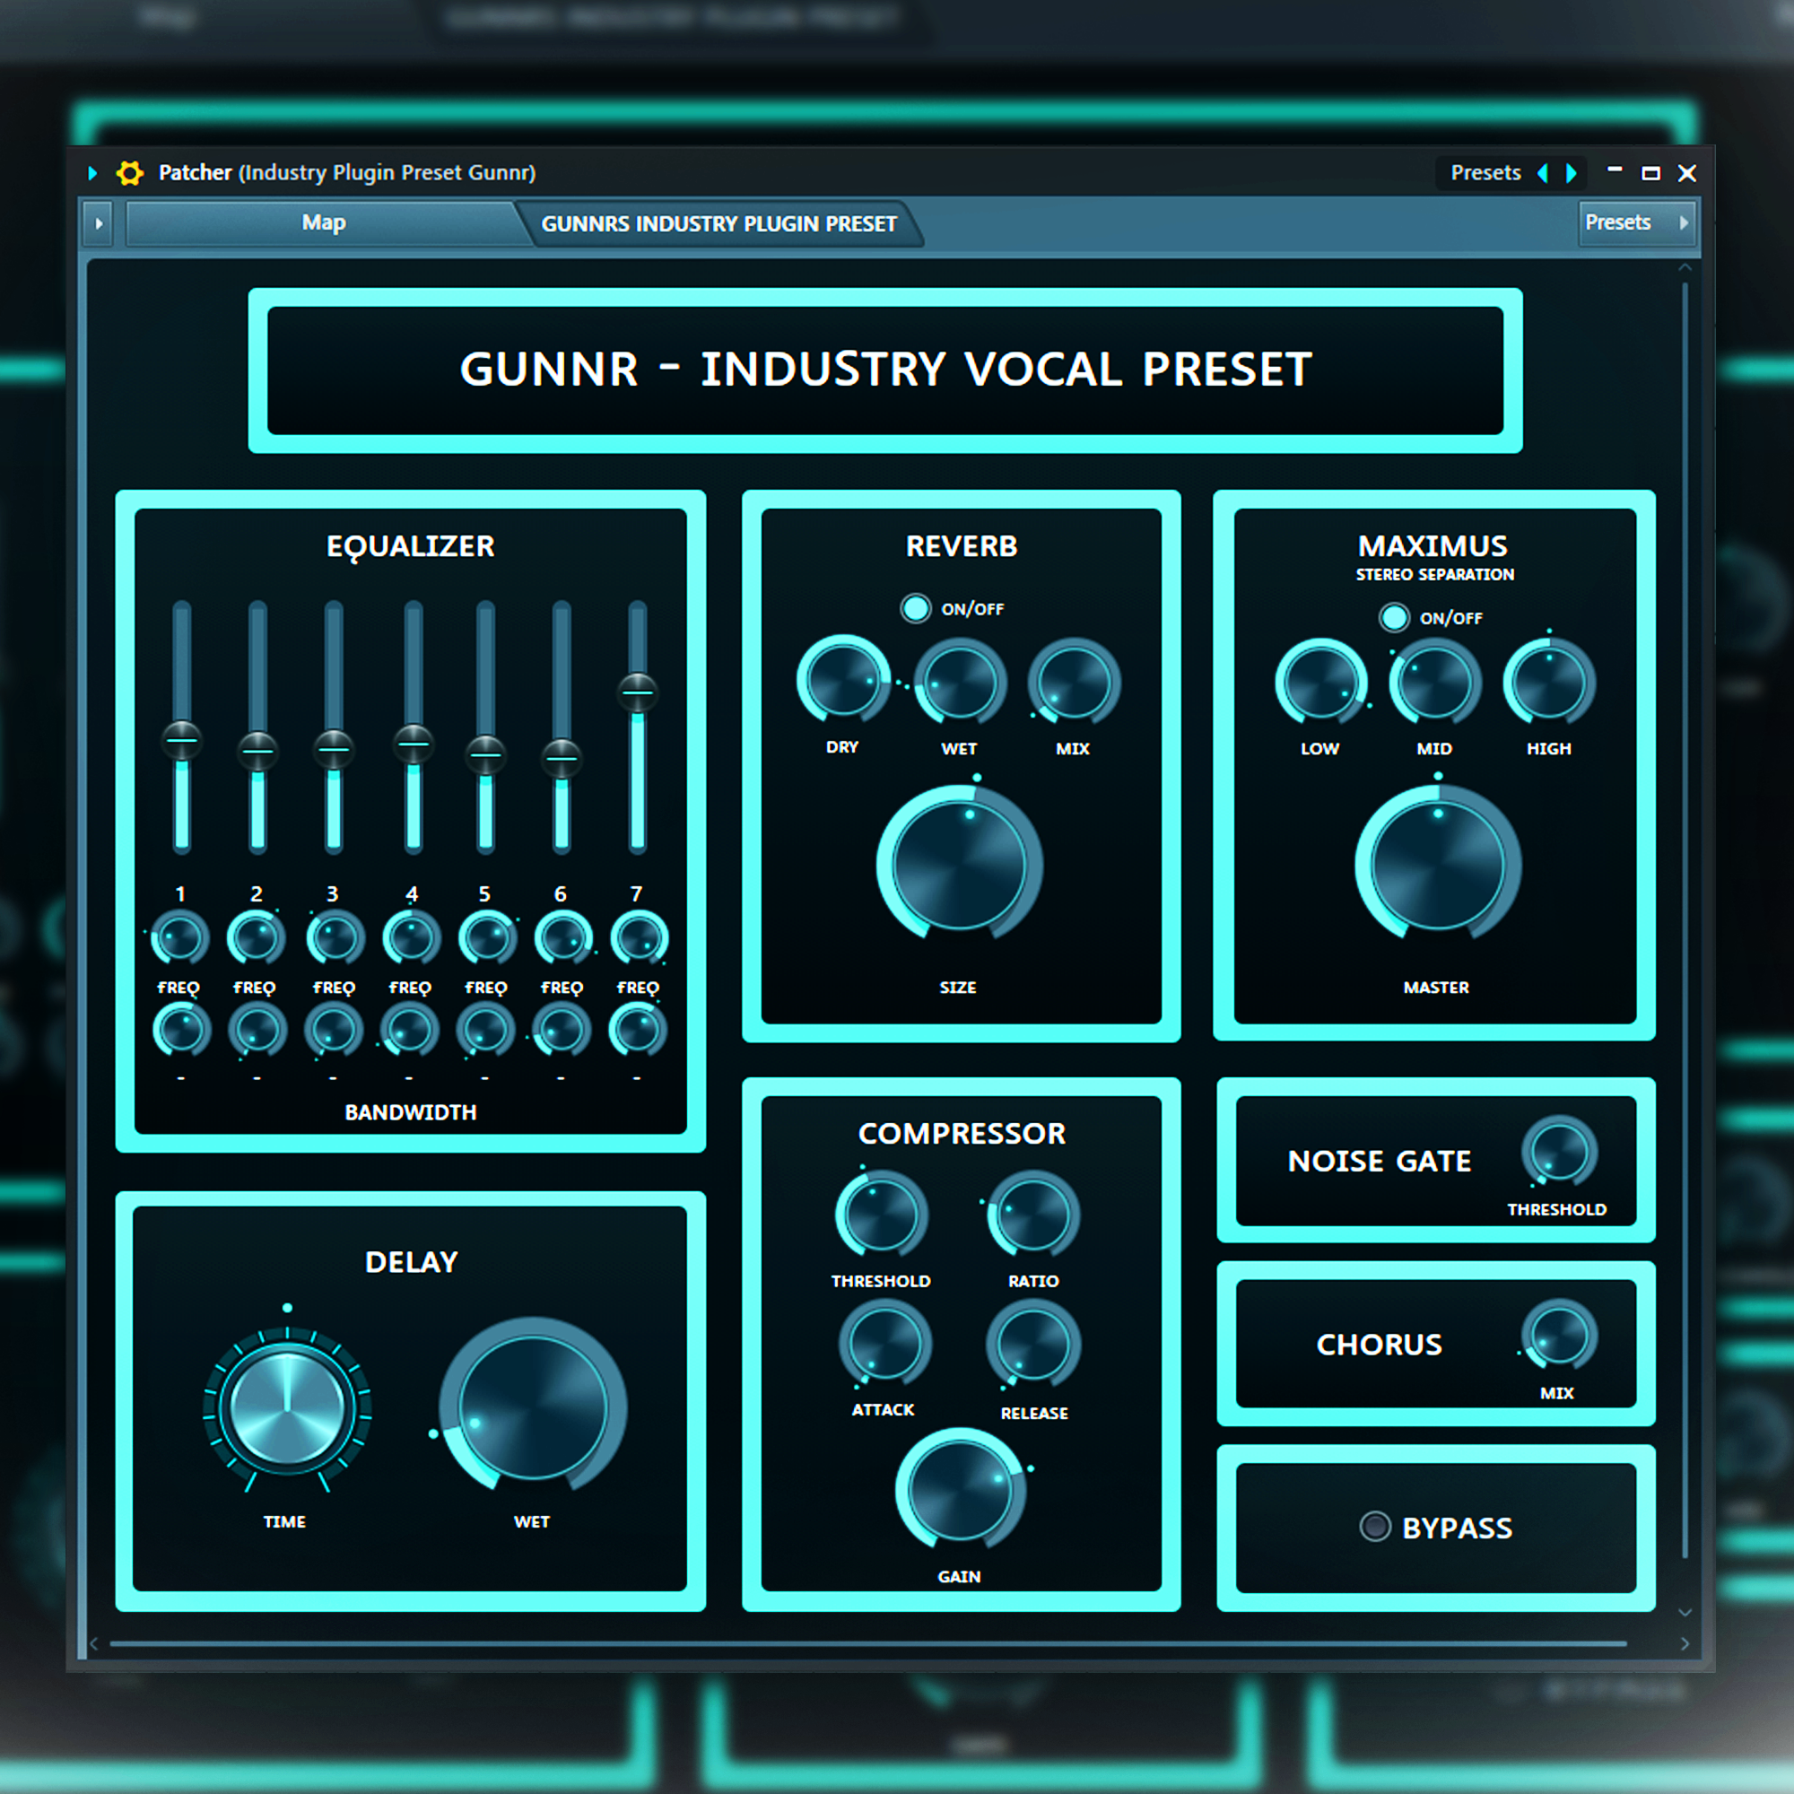
Task: Switch to the Map tab
Action: pos(323,222)
